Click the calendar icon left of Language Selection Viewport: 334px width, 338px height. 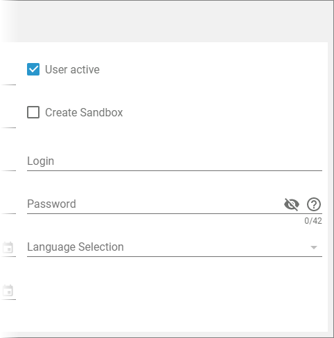tap(8, 247)
